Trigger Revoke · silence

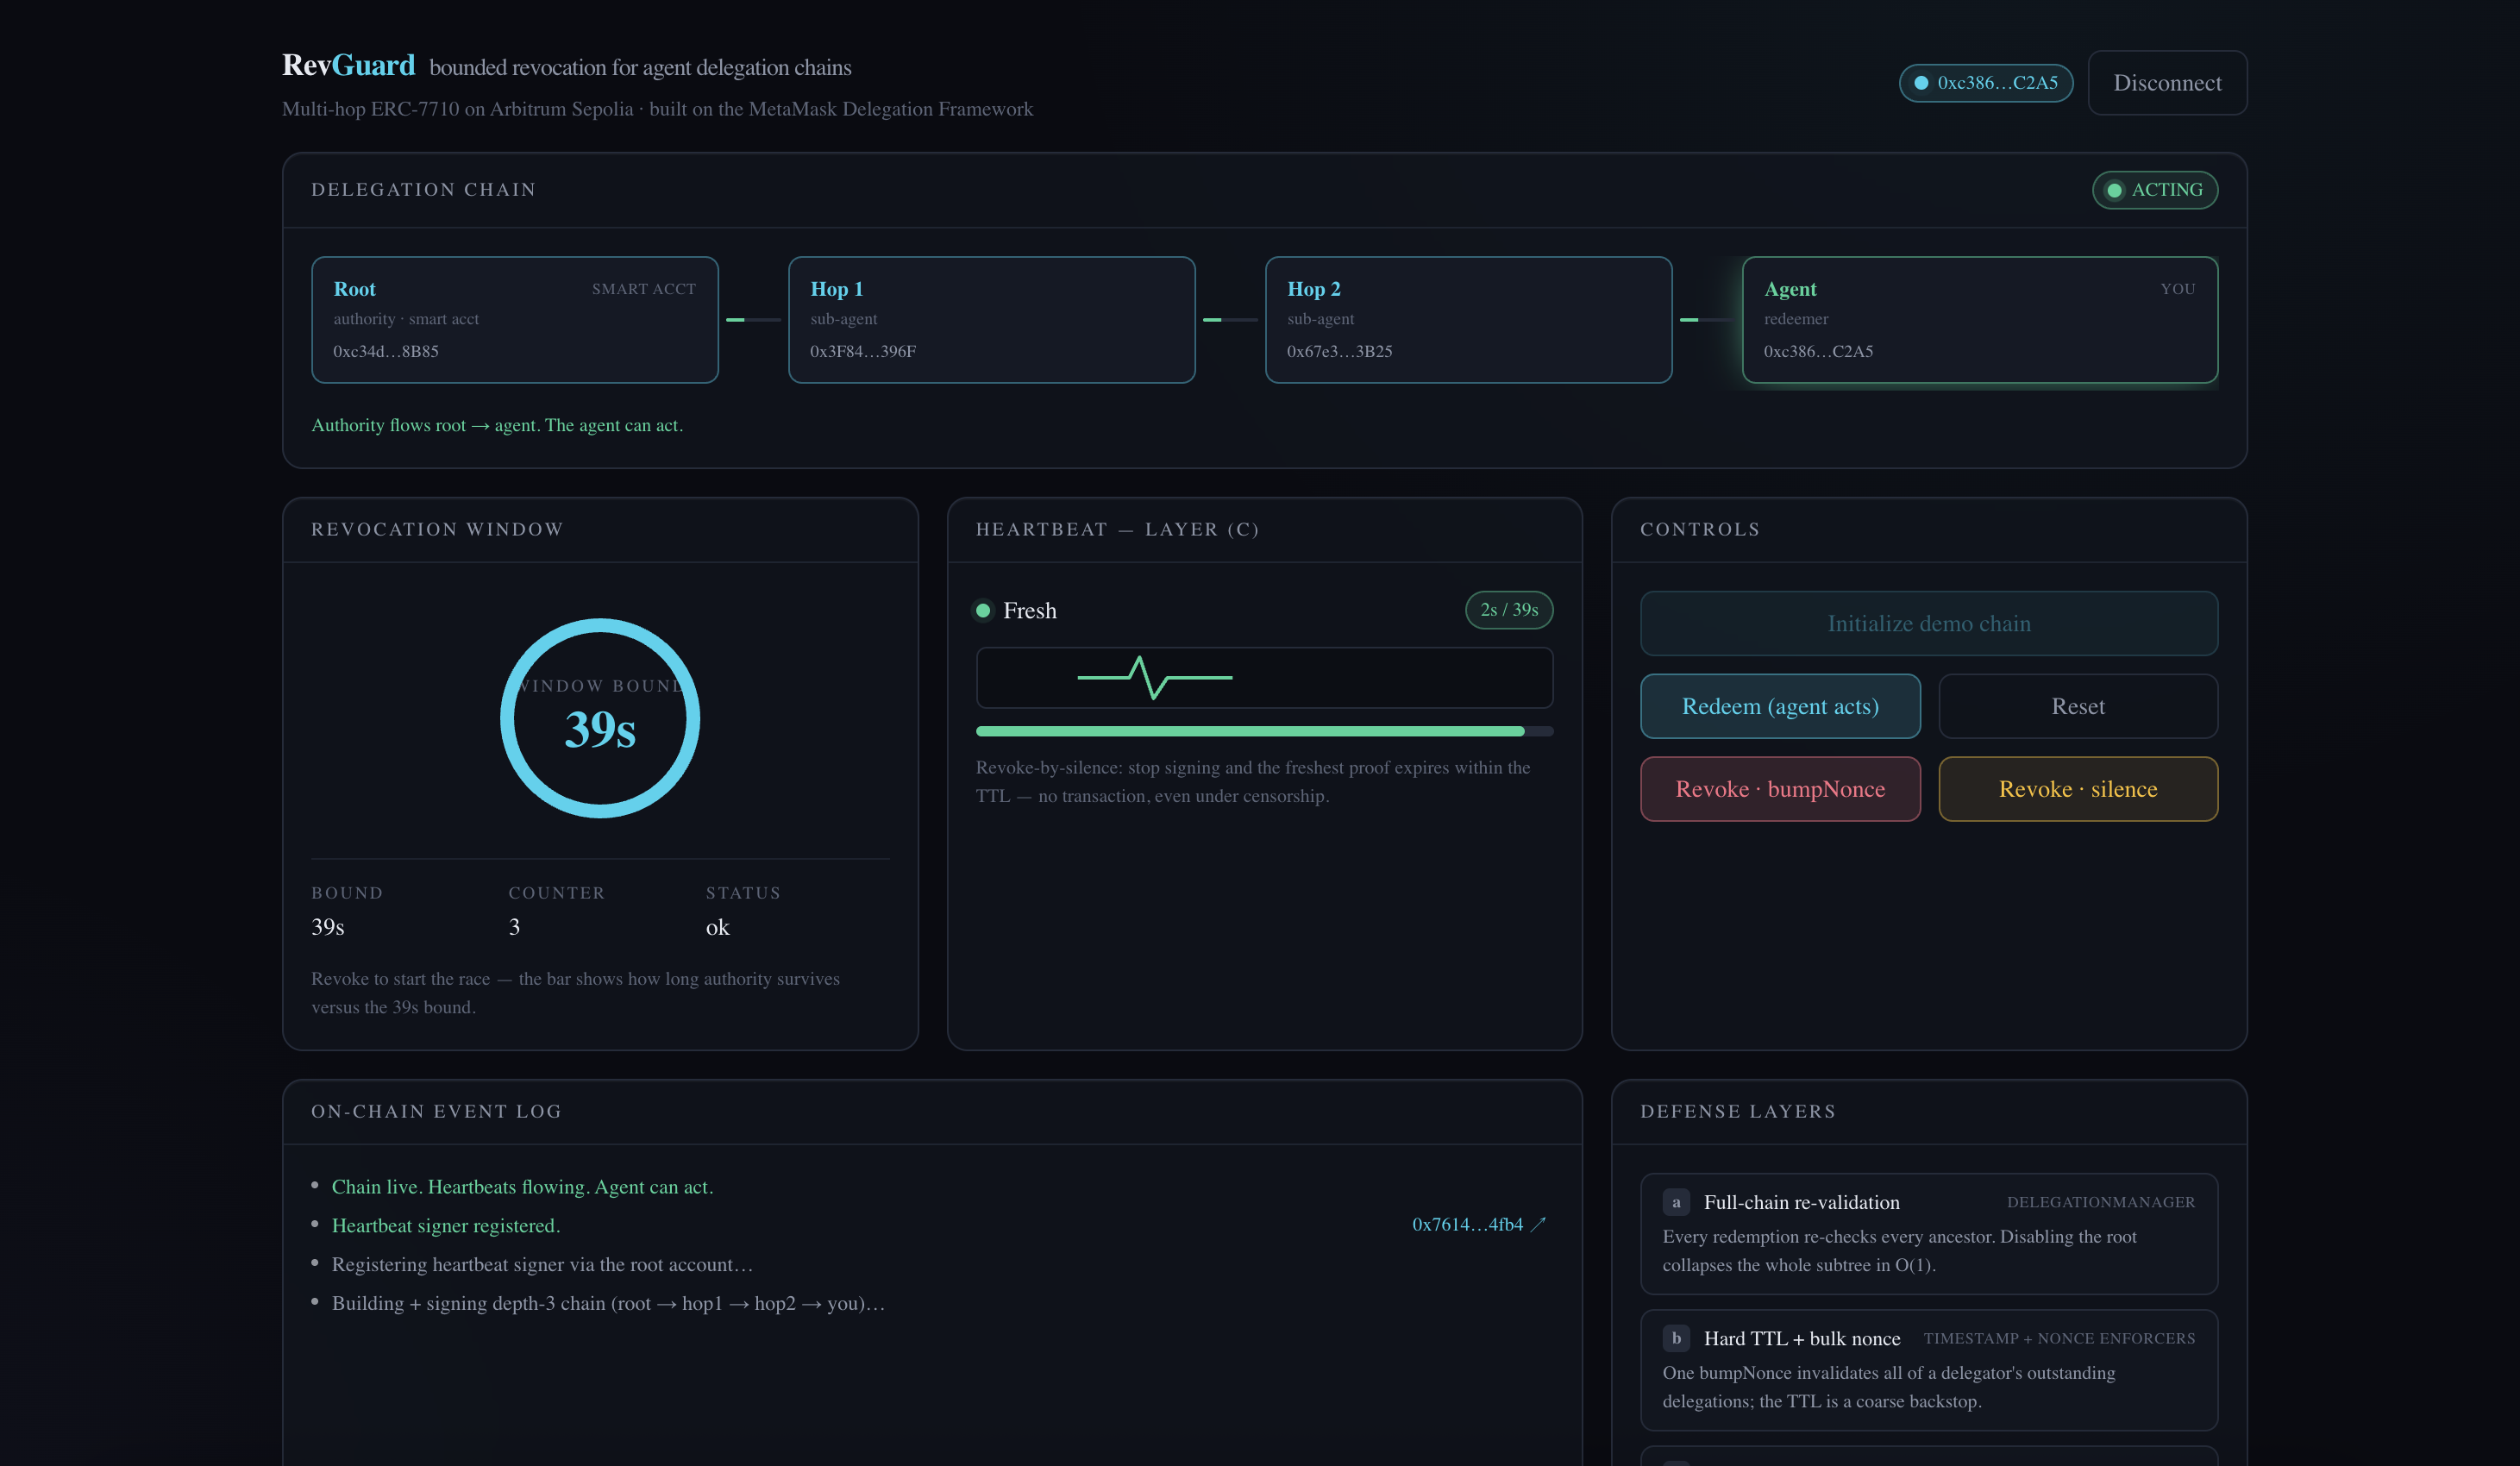click(2078, 789)
